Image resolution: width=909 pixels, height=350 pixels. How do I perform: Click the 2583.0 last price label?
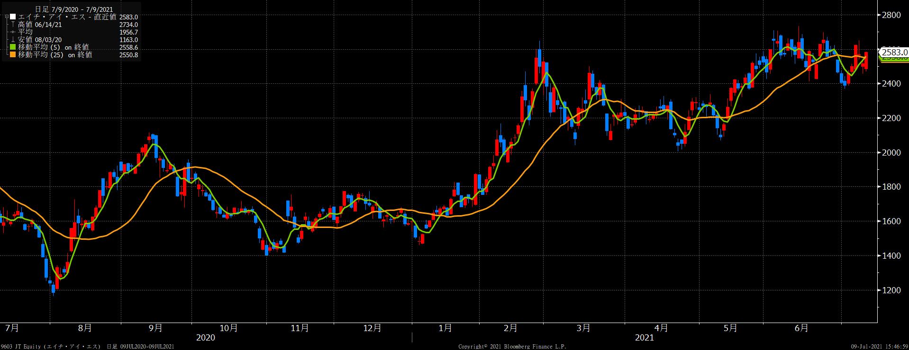(894, 52)
